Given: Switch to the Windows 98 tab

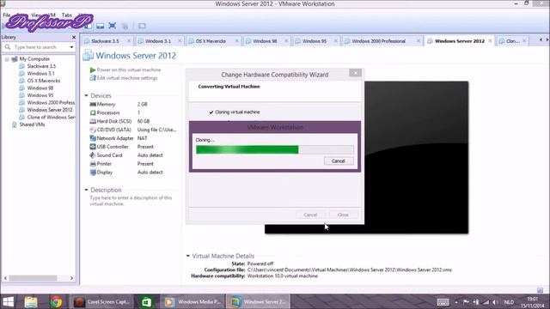Looking at the screenshot, I should [265, 41].
